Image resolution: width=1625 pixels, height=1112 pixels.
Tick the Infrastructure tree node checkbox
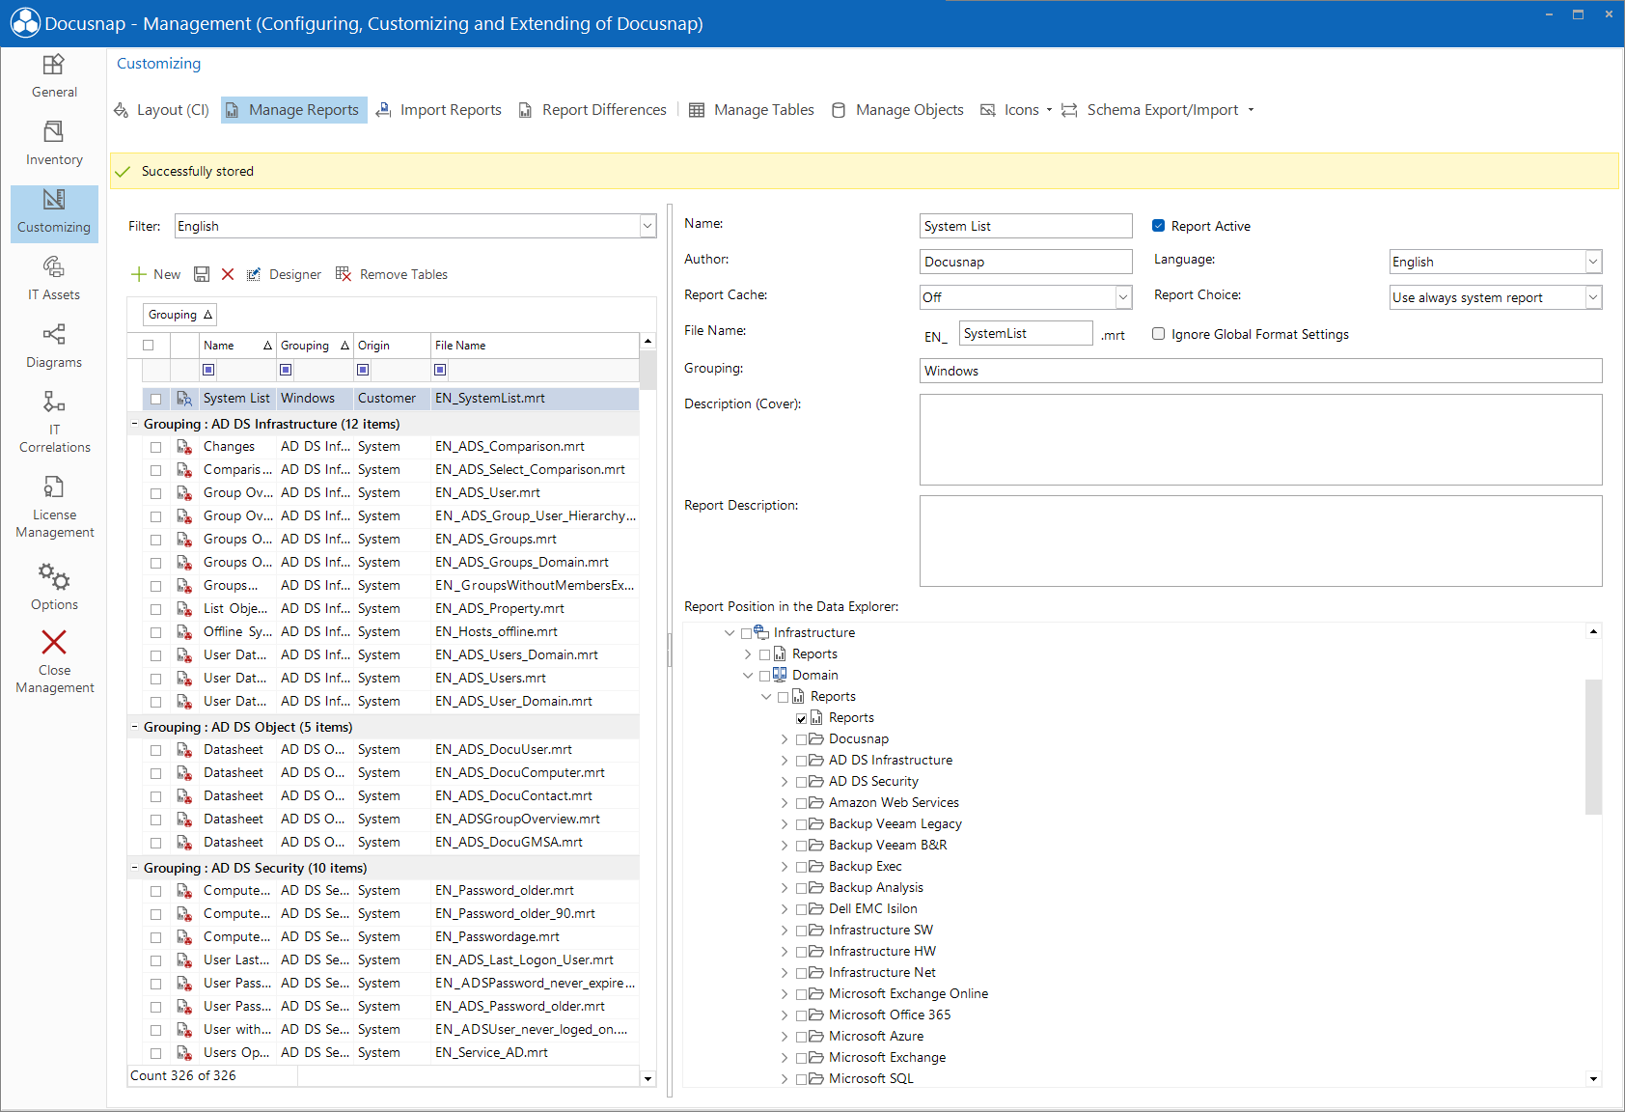click(746, 633)
